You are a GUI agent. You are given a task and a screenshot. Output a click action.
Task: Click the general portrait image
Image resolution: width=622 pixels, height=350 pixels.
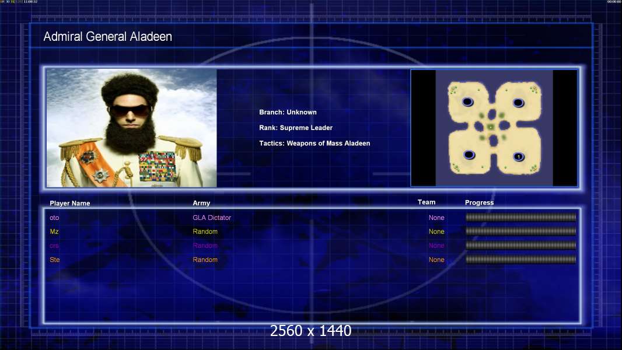[x=132, y=128]
